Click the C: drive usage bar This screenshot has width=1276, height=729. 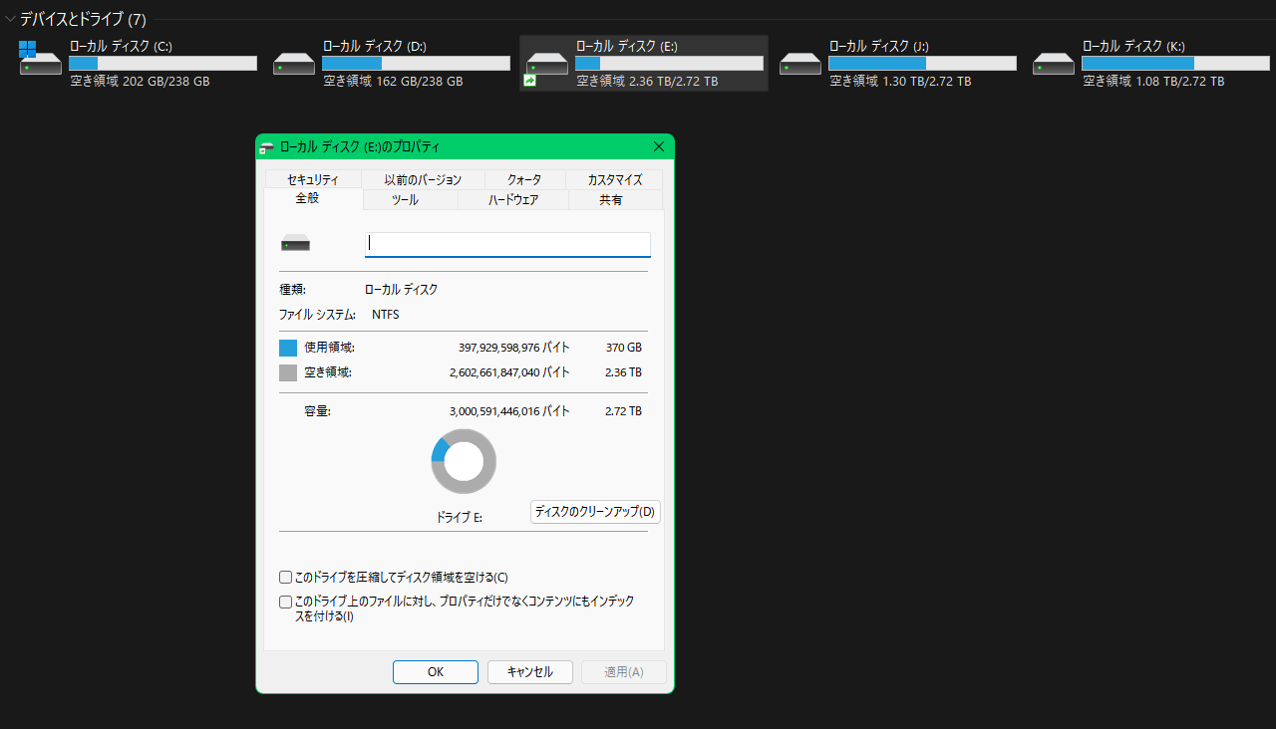(163, 64)
